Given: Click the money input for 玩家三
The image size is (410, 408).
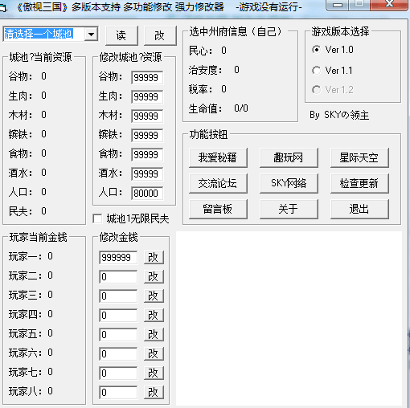Looking at the screenshot, I should click(x=118, y=296).
